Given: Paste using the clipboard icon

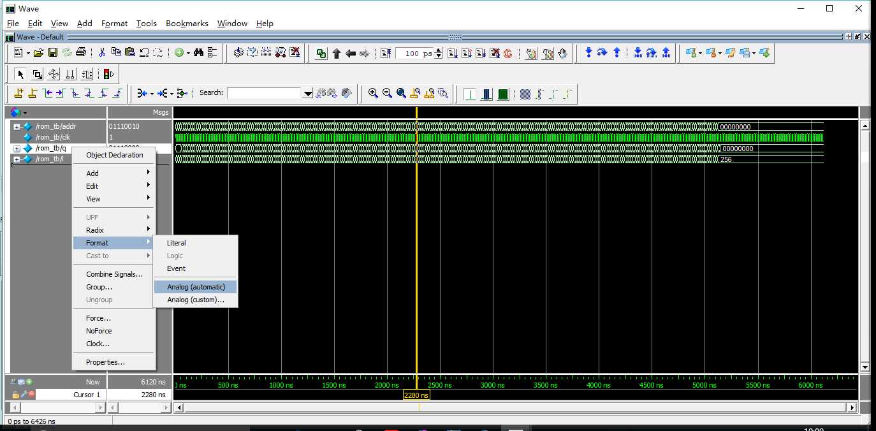Looking at the screenshot, I should point(131,53).
